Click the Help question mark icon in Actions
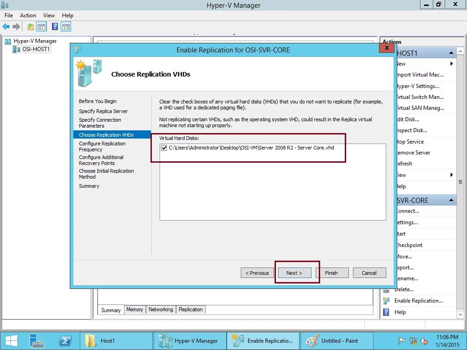467x350 pixels. pos(386,312)
